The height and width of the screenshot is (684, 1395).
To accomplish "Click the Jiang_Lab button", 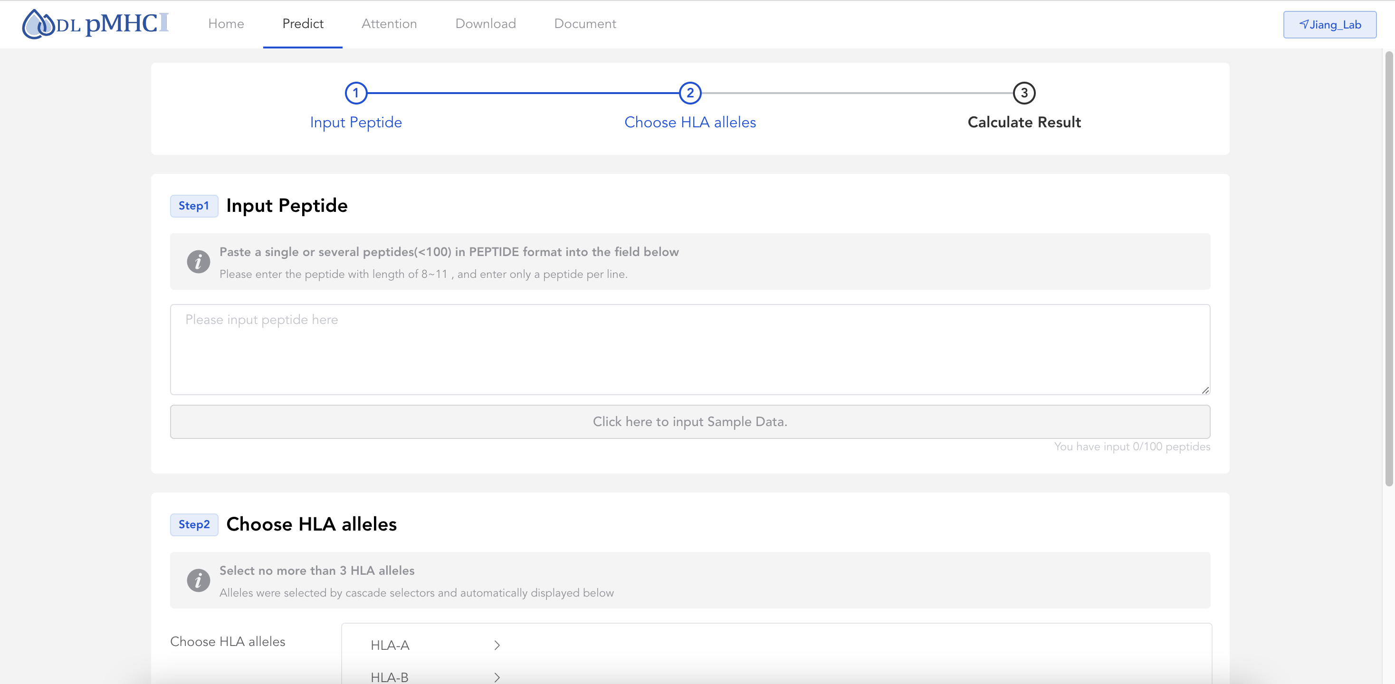I will pos(1329,24).
